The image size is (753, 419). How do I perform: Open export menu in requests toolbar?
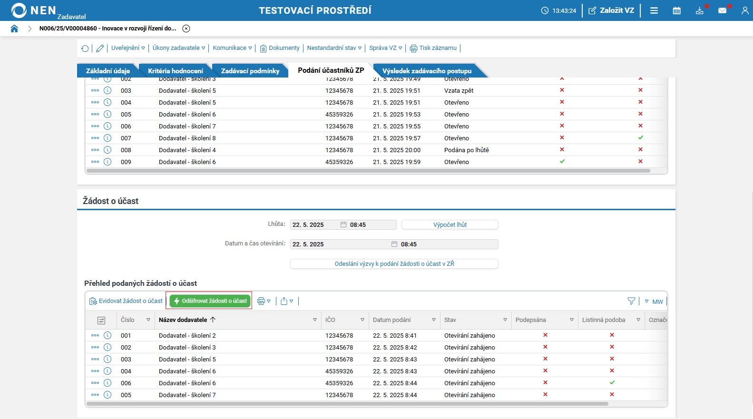coord(286,301)
